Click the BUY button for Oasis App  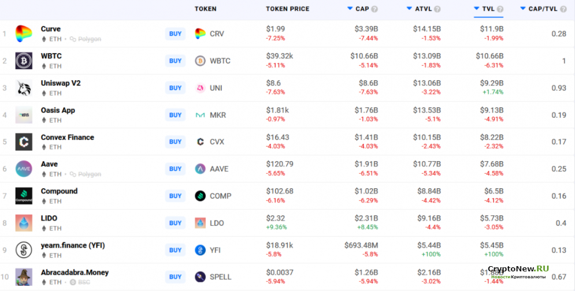[175, 115]
